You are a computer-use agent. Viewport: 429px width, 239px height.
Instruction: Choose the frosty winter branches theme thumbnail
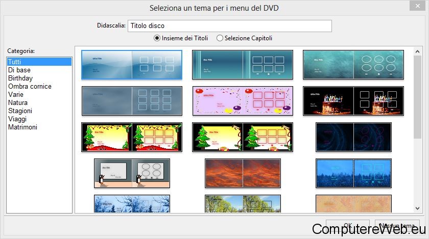coord(132,204)
